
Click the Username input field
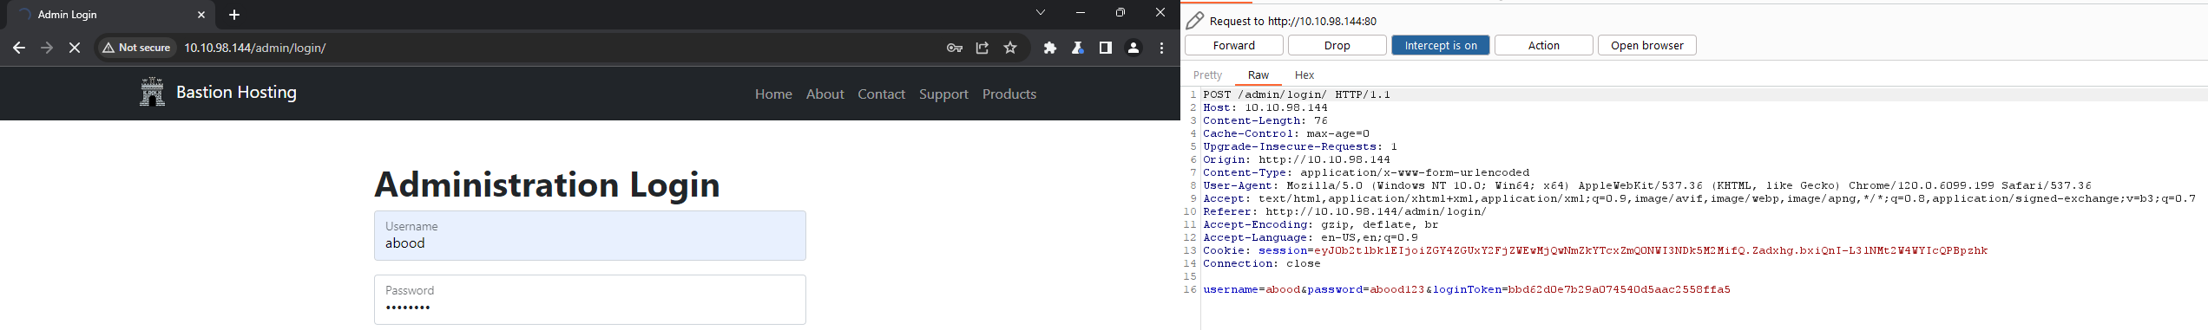590,236
